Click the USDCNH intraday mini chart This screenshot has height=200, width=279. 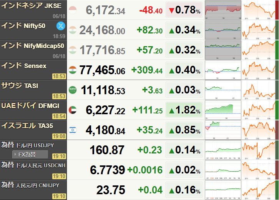click(x=223, y=170)
